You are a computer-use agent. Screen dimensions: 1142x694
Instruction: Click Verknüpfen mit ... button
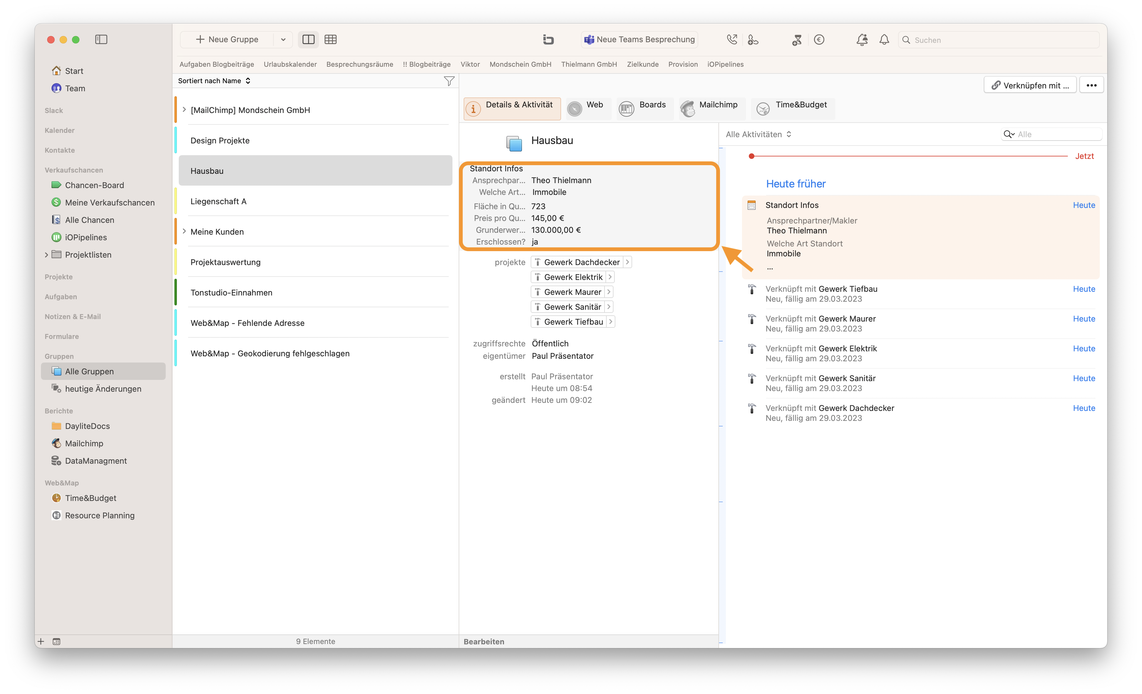tap(1030, 85)
